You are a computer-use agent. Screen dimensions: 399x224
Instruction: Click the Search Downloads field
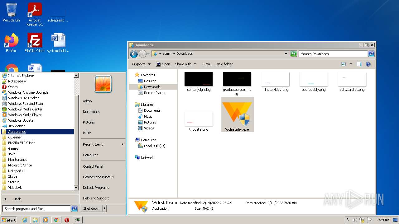coord(333,54)
